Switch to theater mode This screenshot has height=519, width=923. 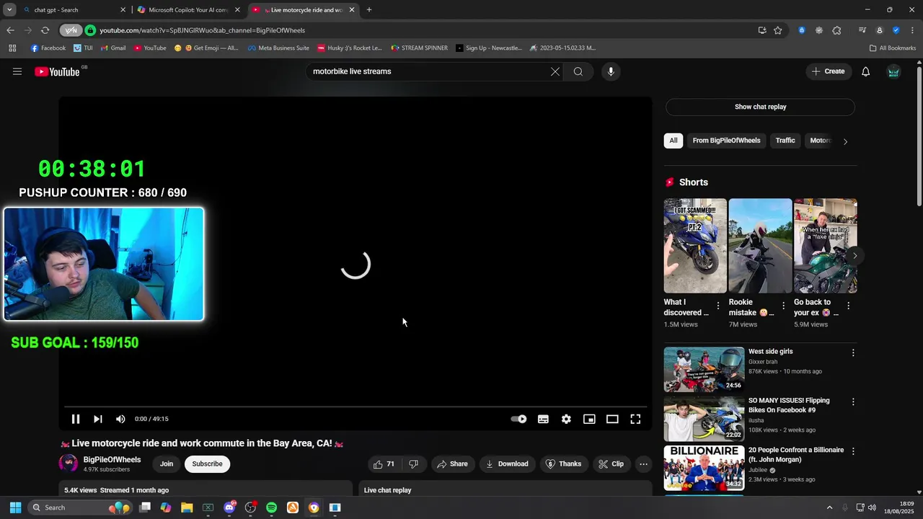tap(612, 419)
